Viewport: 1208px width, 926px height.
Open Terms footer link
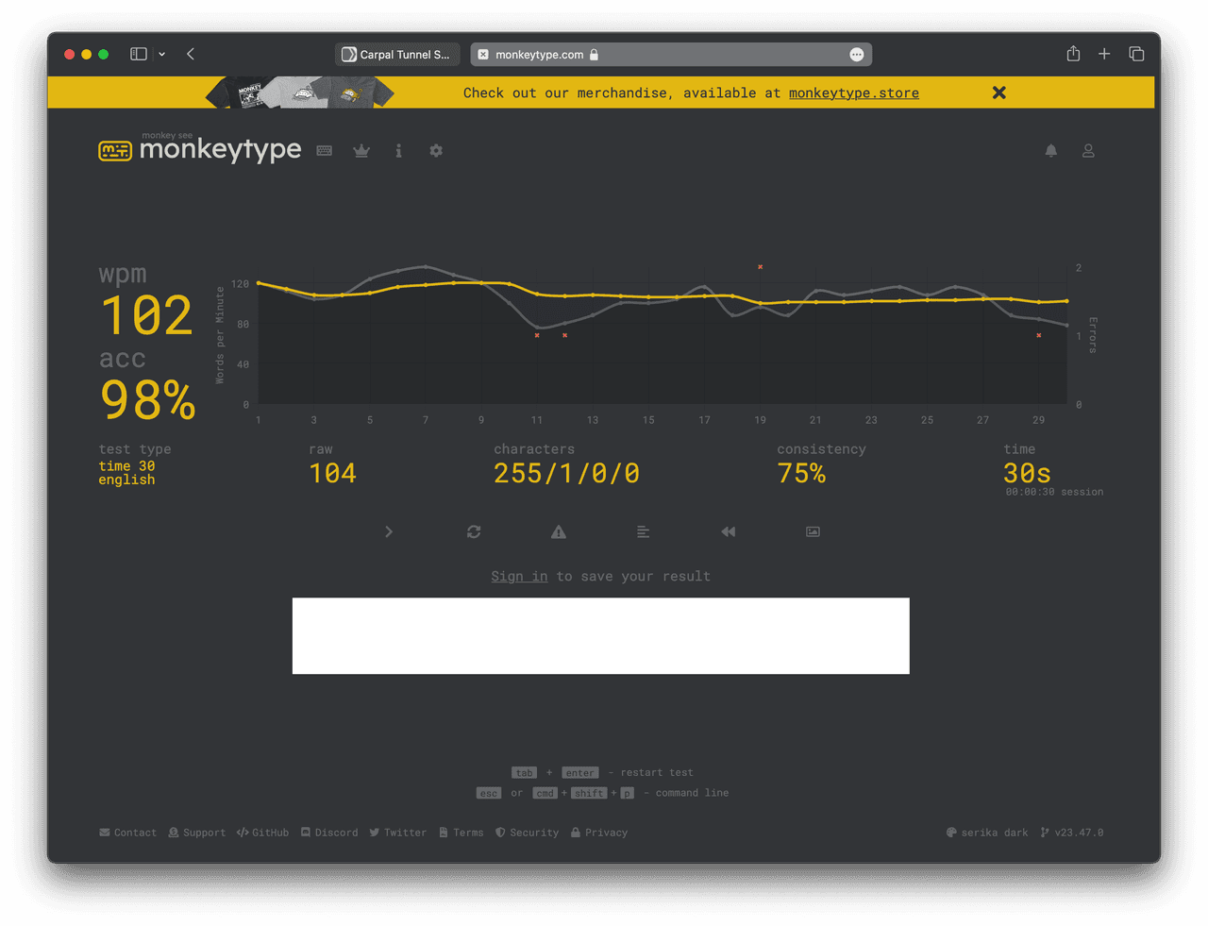[461, 833]
